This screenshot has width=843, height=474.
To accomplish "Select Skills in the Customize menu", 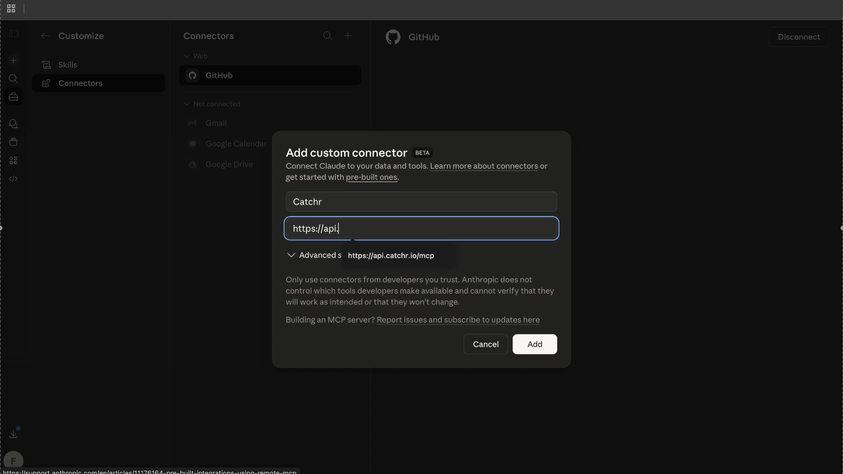I will pyautogui.click(x=67, y=65).
